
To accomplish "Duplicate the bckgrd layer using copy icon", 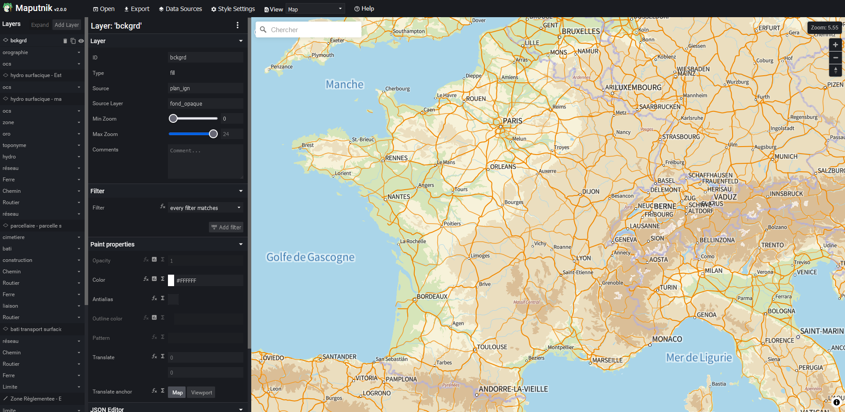I will (x=73, y=41).
